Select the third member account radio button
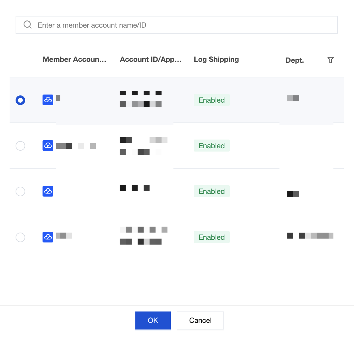The width and height of the screenshot is (354, 340). coord(20,191)
